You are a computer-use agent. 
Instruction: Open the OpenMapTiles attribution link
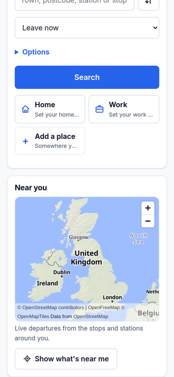33,316
